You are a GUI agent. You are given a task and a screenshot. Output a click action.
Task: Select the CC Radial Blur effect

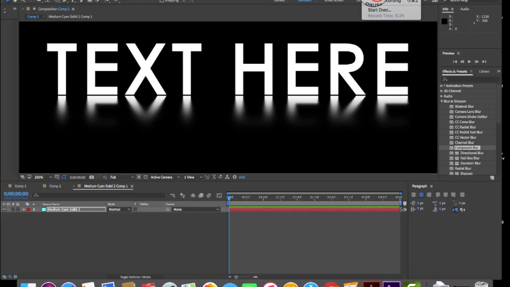(x=465, y=127)
